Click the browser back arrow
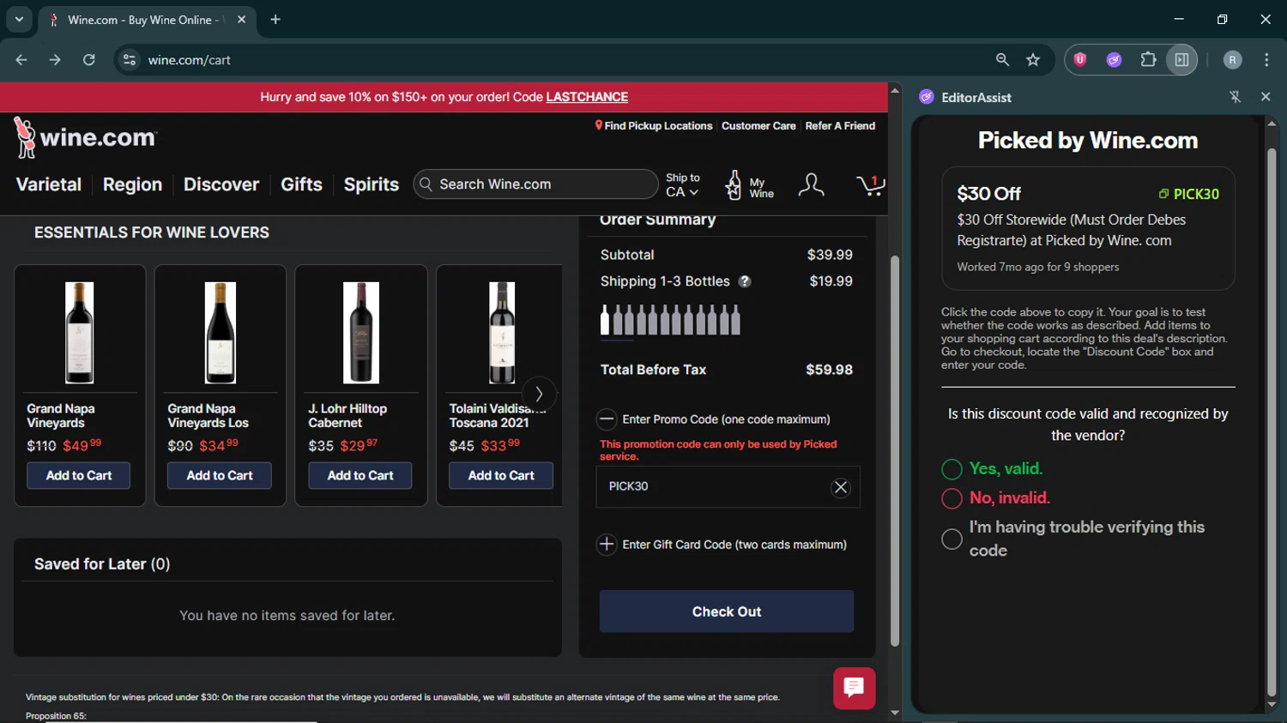Viewport: 1287px width, 723px height. pos(21,60)
